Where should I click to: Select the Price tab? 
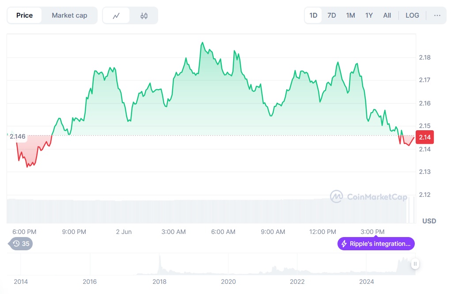(25, 15)
